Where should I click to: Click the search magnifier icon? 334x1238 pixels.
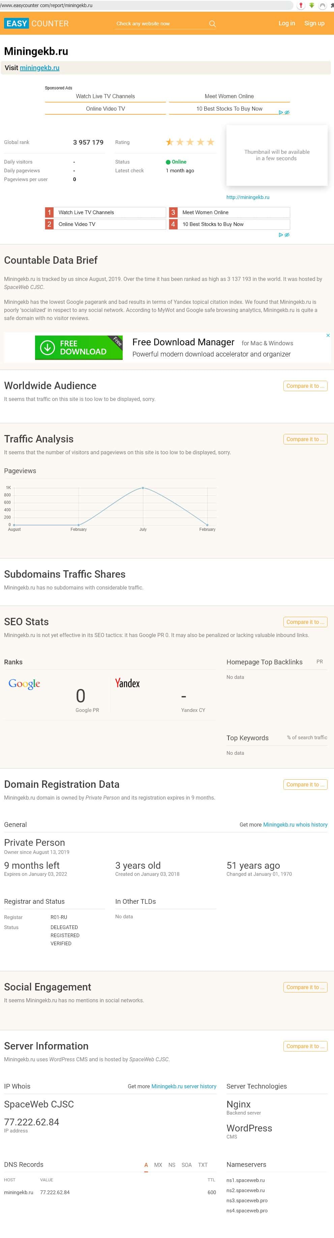point(212,24)
